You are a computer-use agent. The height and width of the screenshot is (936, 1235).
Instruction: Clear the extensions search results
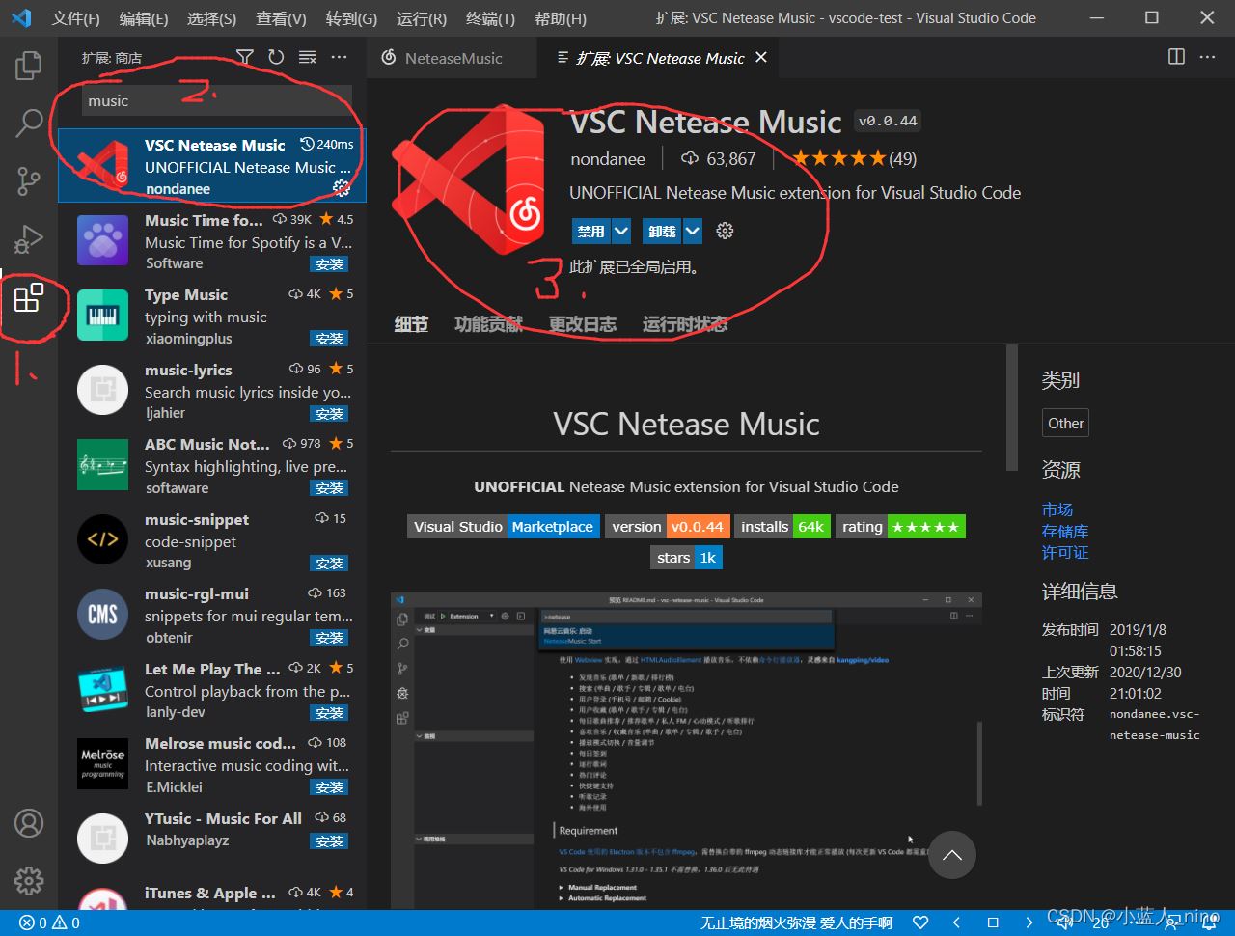coord(308,58)
